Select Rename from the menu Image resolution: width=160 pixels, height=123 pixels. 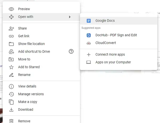pos(41,75)
